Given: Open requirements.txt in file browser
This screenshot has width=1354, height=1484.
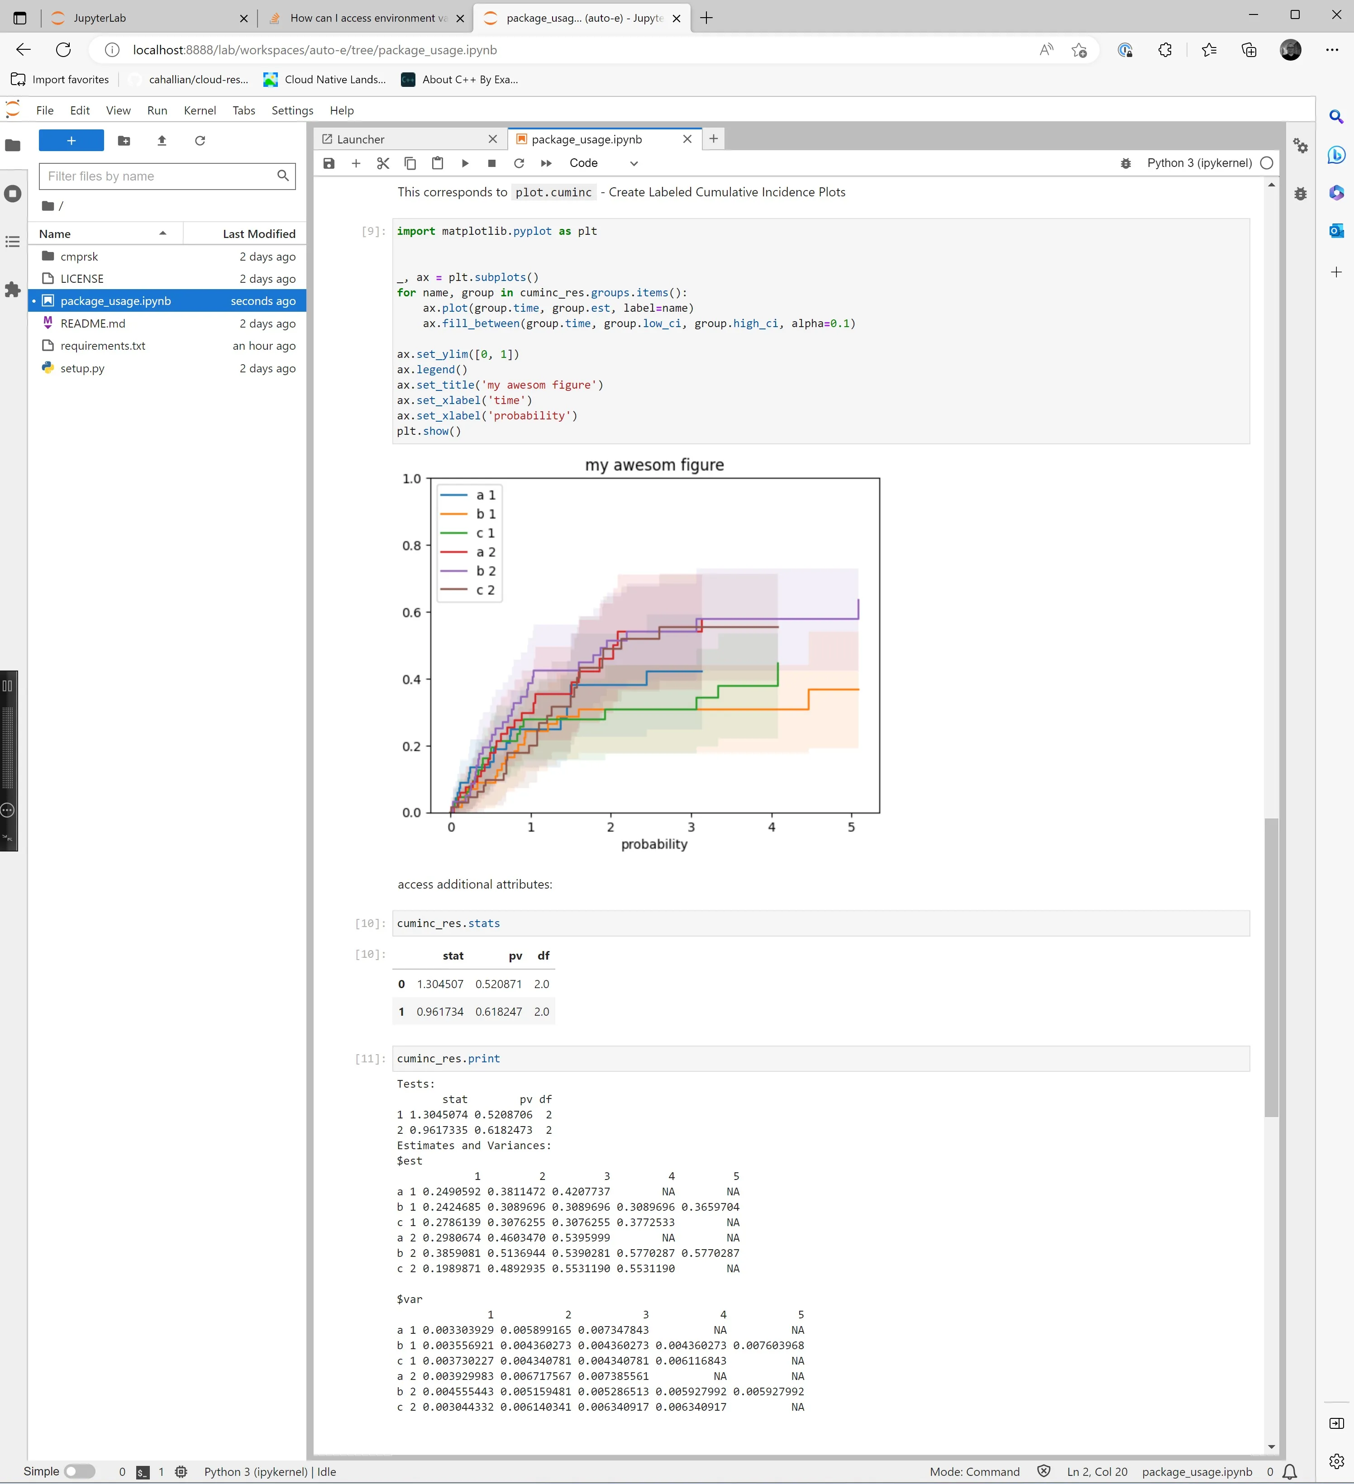Looking at the screenshot, I should (x=103, y=346).
